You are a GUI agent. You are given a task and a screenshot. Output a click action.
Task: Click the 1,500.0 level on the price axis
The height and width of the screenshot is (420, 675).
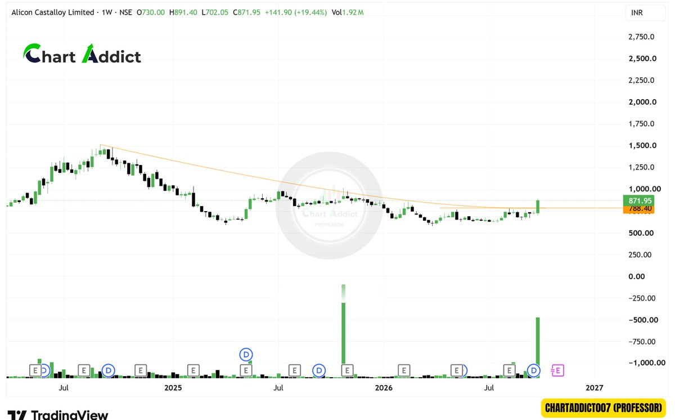pos(642,145)
